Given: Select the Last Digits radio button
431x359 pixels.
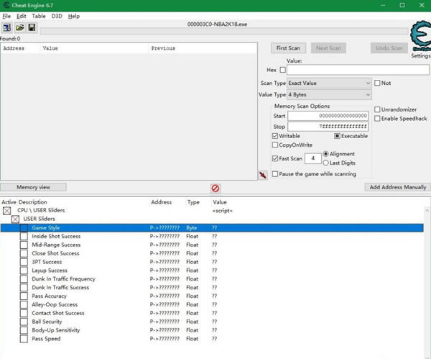Looking at the screenshot, I should [326, 163].
